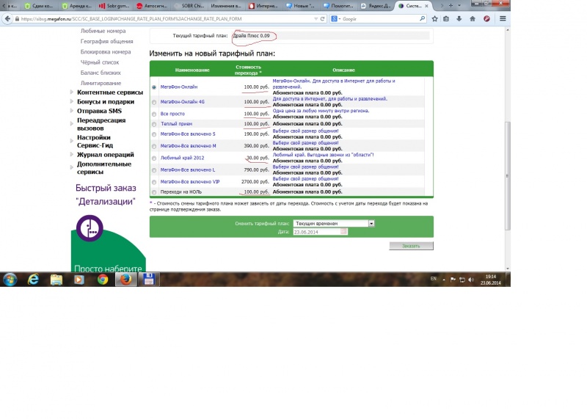Select radio for МегаФон-Все включено VIP
This screenshot has width=587, height=419.
tap(154, 182)
